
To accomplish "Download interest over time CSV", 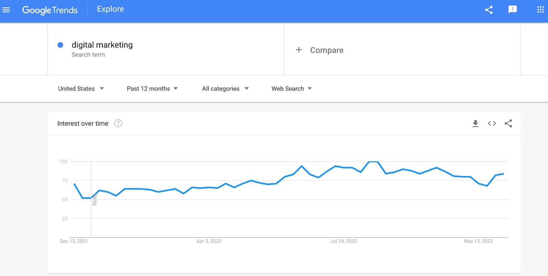I will 475,124.
